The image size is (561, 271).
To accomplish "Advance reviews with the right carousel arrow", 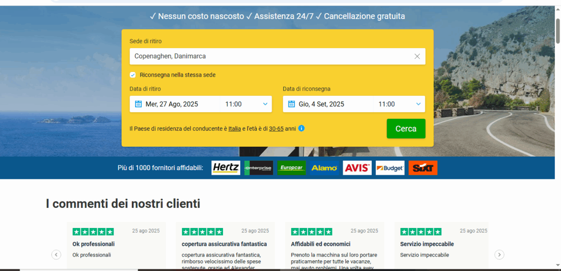I will (499, 254).
